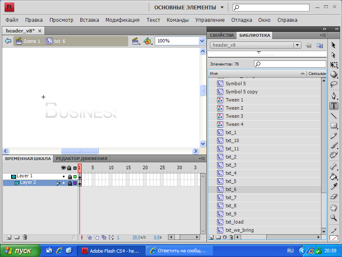Select the Zoom magnifier tool
This screenshot has height=257, width=342.
coord(333,218)
